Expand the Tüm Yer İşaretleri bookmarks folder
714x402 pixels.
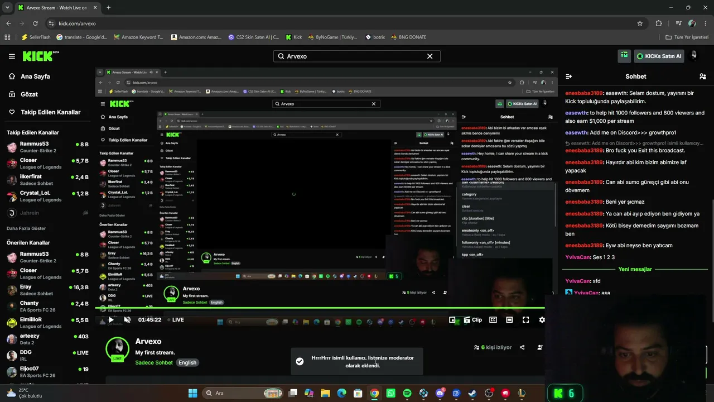(687, 37)
